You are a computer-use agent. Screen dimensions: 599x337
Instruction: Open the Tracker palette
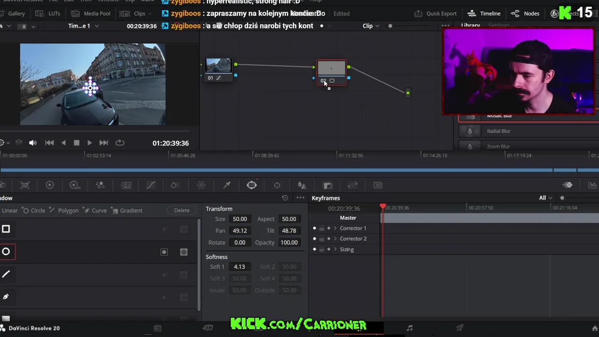pyautogui.click(x=277, y=185)
